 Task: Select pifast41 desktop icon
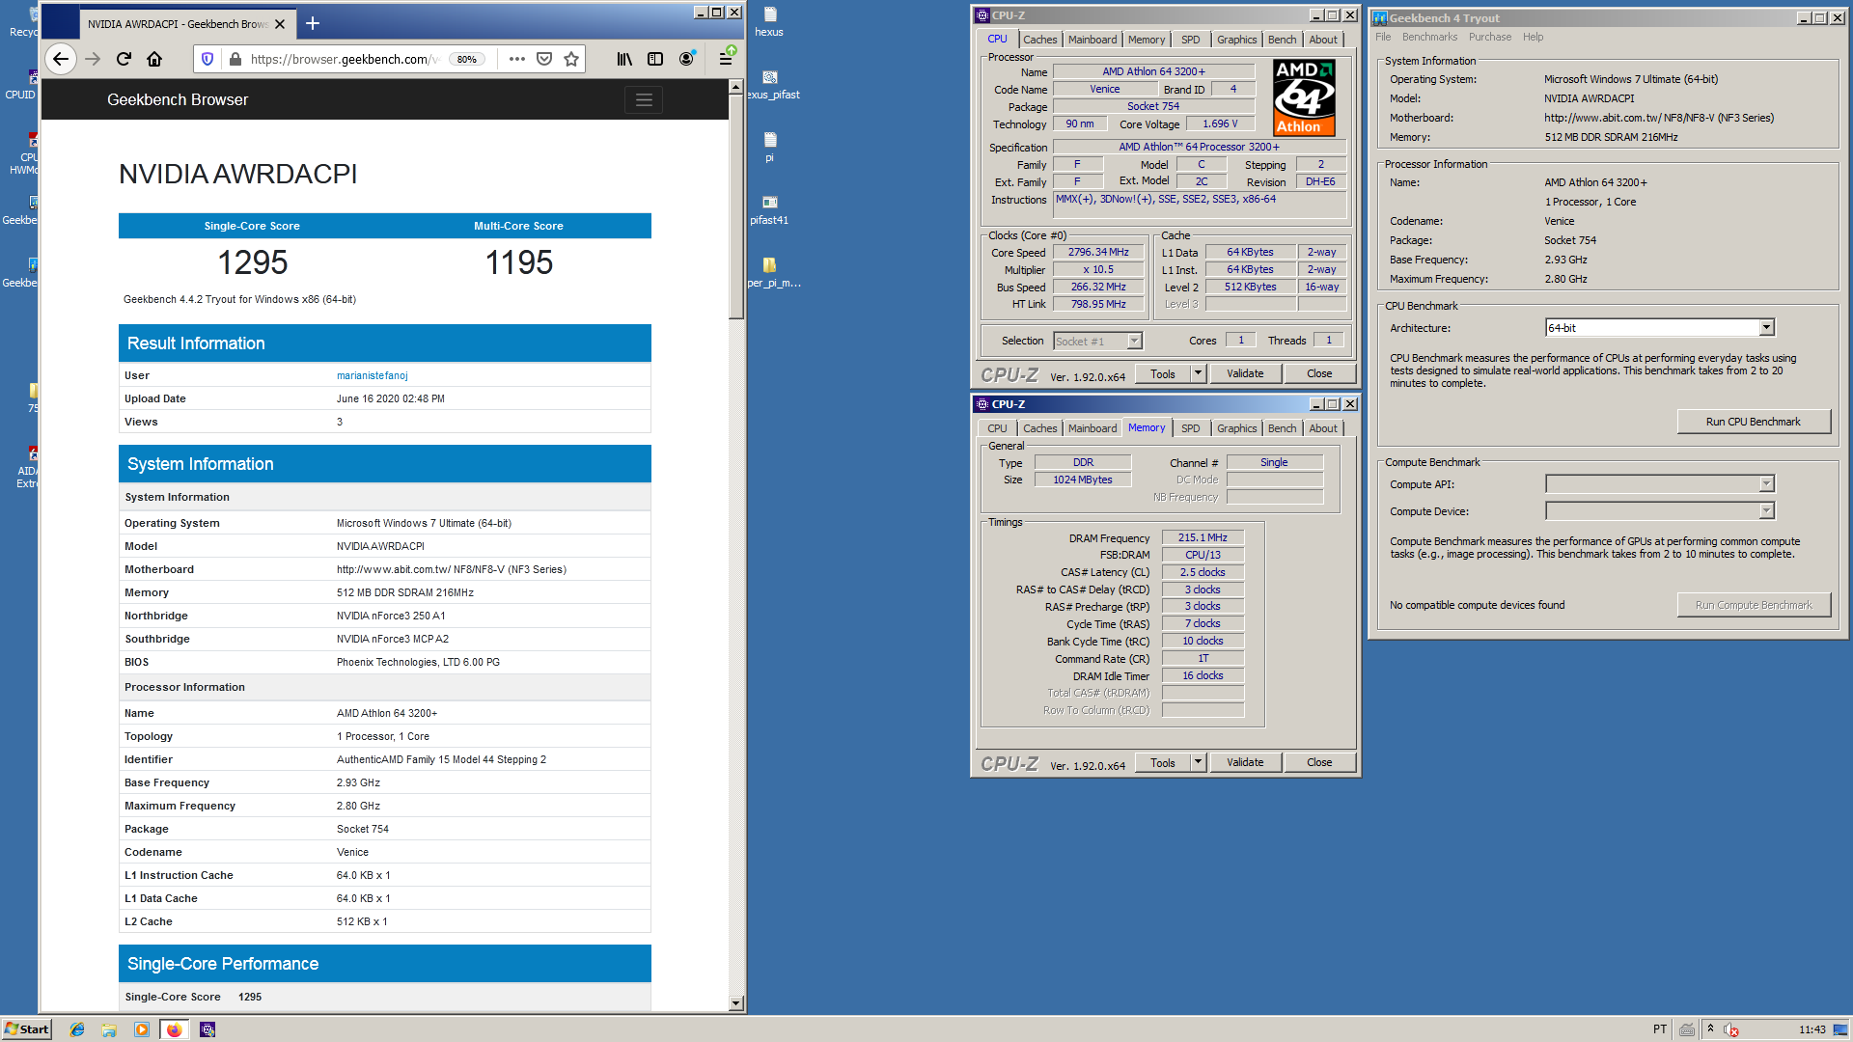coord(769,209)
